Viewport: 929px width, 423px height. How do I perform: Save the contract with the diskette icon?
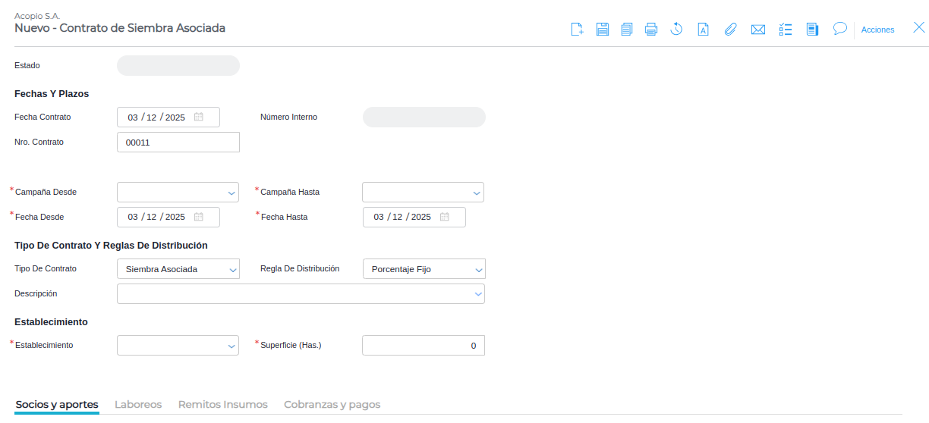603,30
